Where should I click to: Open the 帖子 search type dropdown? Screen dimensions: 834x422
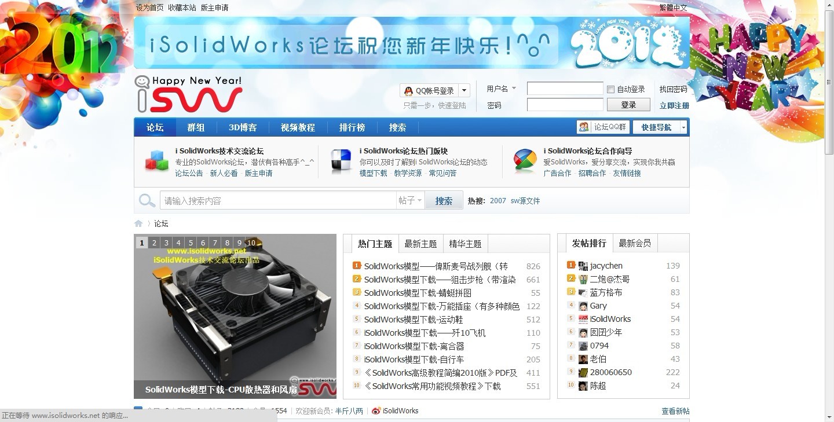tap(410, 201)
